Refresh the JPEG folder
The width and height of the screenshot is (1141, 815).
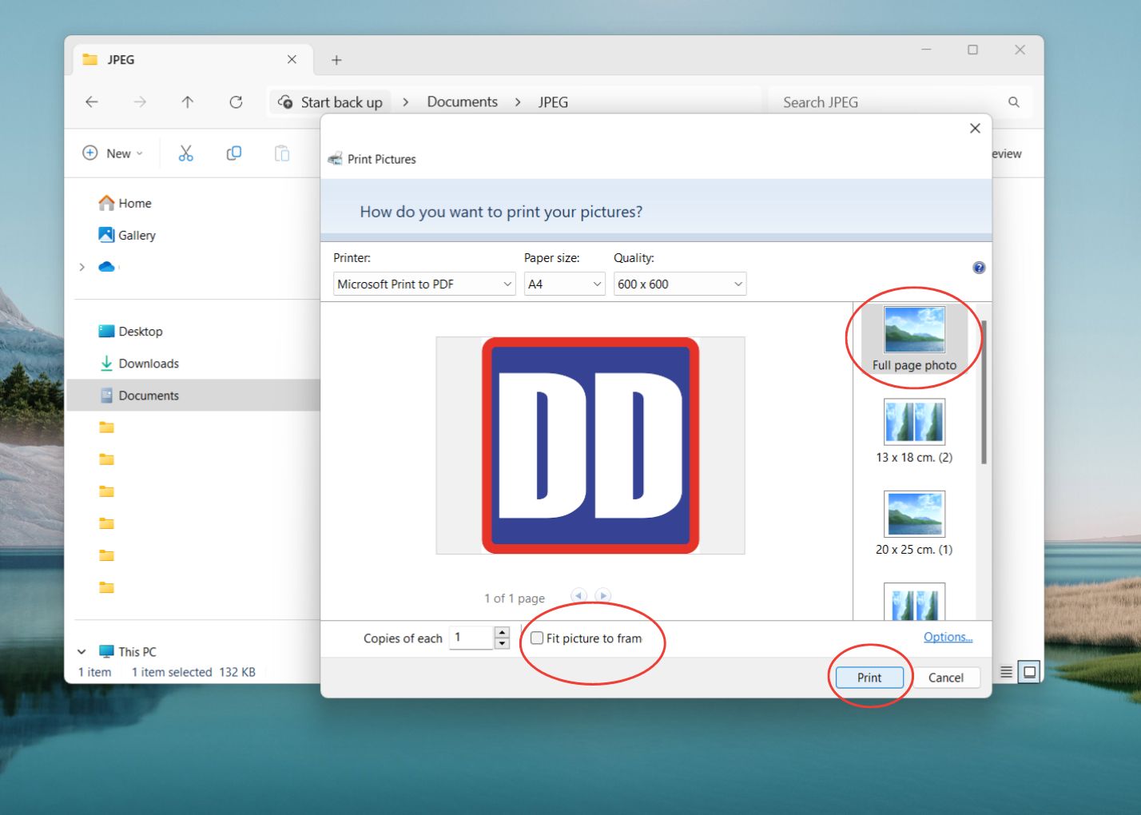click(x=236, y=102)
